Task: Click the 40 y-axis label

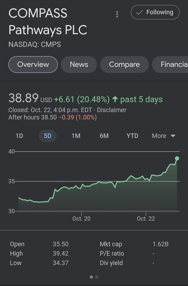Action: (11, 151)
